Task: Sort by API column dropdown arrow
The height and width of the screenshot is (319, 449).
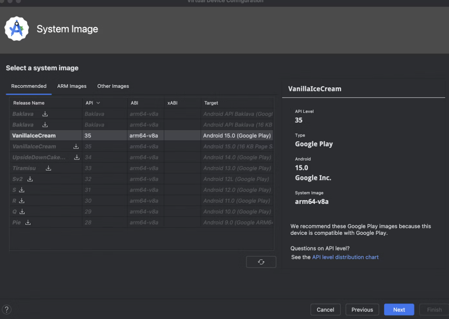Action: point(98,103)
